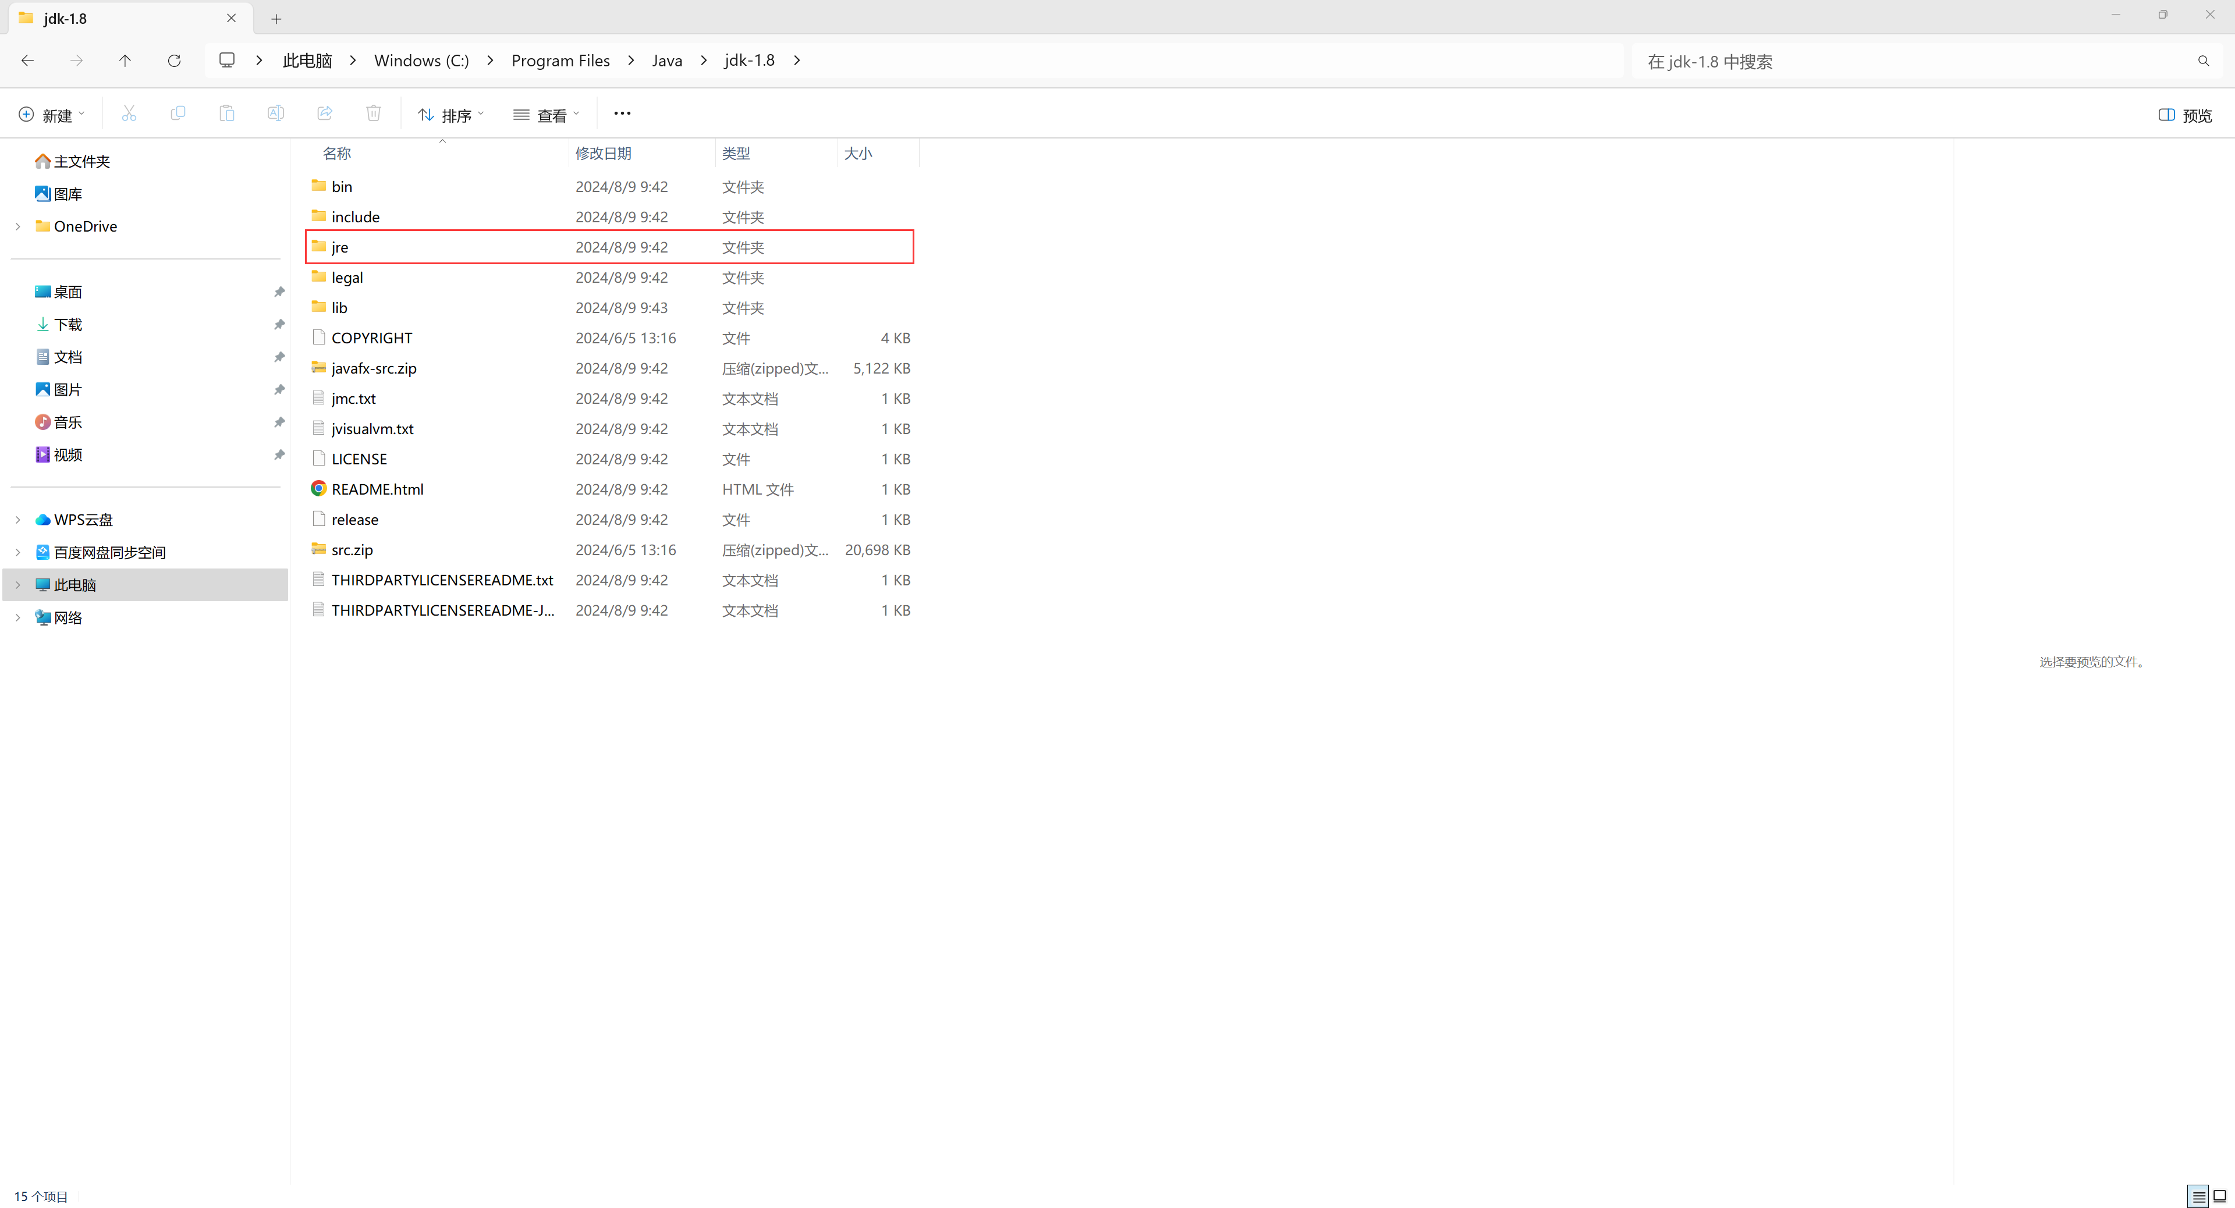The image size is (2235, 1208).
Task: Go to Program Files in the breadcrumb
Action: tap(559, 61)
